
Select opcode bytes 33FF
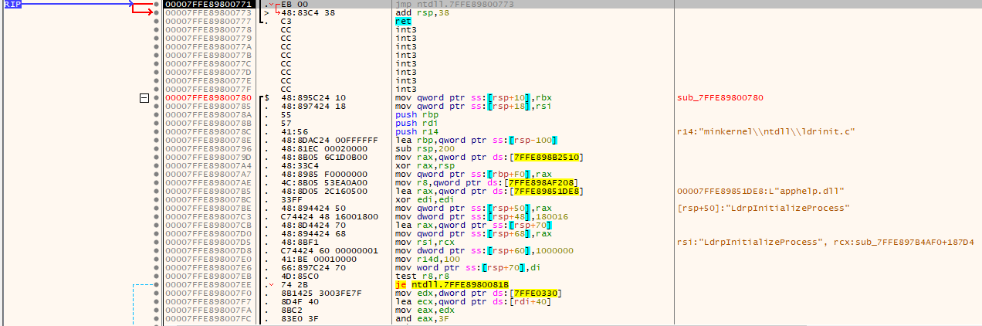[x=290, y=199]
